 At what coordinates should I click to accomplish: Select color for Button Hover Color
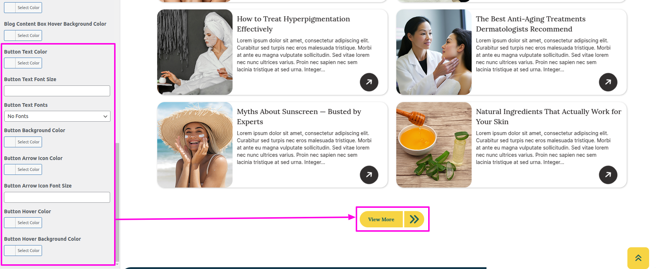(x=23, y=223)
